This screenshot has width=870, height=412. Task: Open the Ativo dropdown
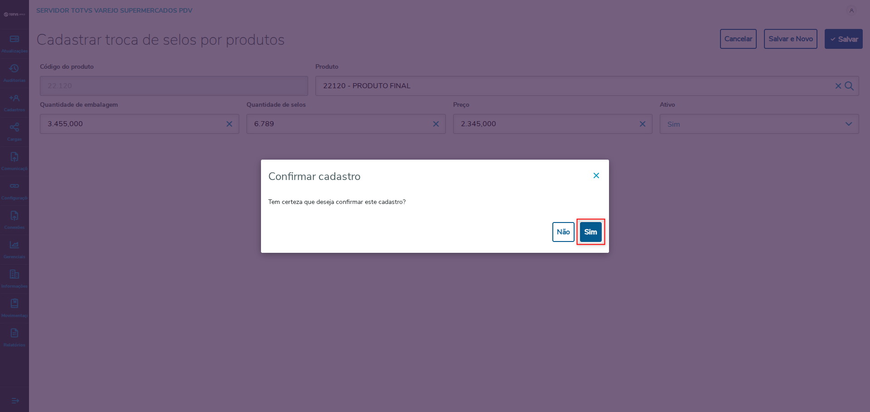pyautogui.click(x=759, y=124)
